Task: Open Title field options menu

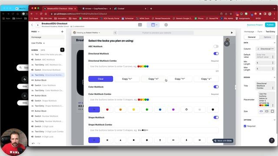Action: tap(273, 88)
